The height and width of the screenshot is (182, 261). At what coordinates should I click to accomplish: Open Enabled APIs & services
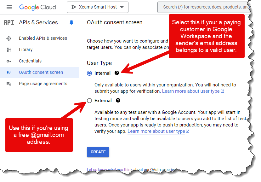click(43, 38)
